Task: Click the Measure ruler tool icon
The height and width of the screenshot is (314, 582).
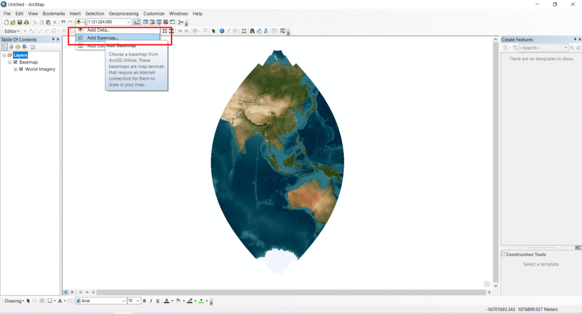Action: [x=244, y=31]
